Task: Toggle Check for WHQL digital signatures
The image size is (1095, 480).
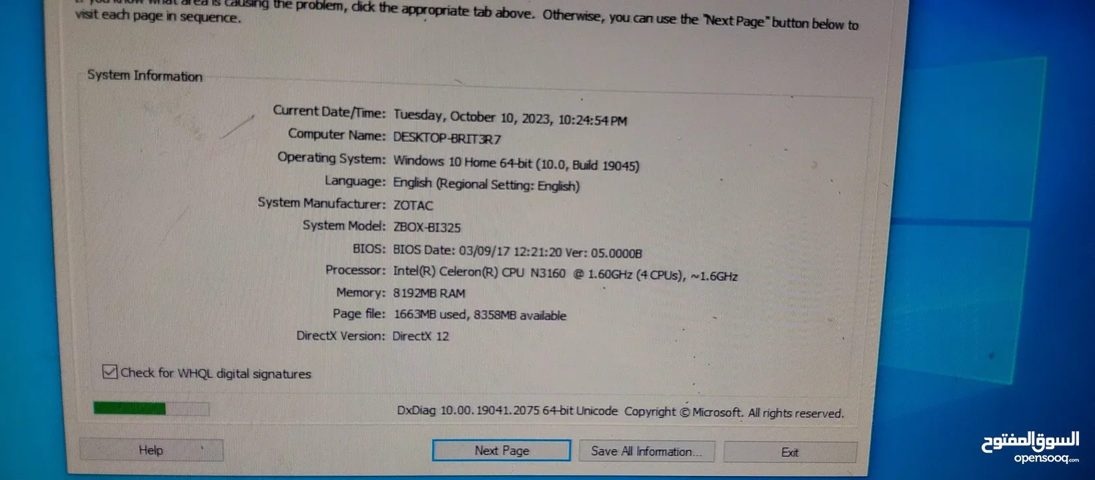Action: point(110,372)
